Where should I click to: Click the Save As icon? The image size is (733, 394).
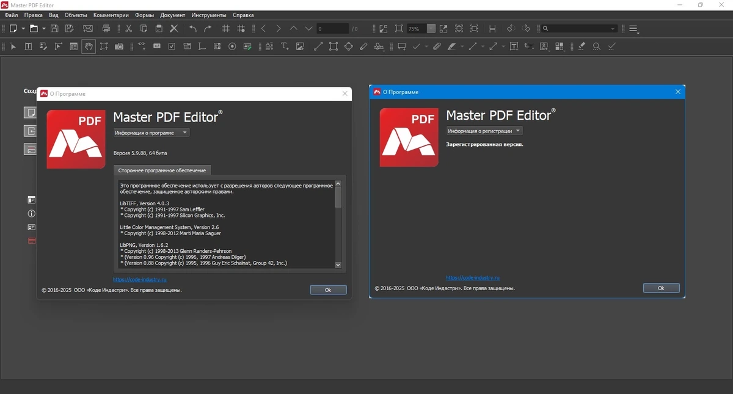click(70, 29)
